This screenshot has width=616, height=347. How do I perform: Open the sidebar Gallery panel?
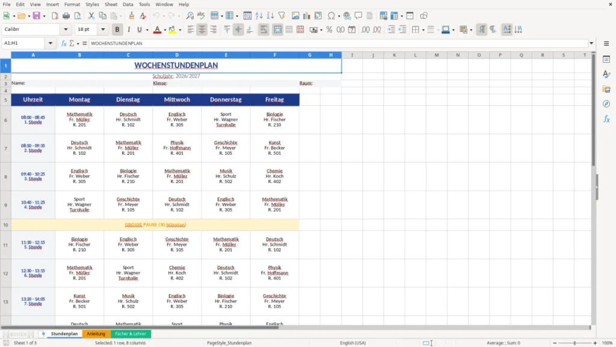click(606, 89)
